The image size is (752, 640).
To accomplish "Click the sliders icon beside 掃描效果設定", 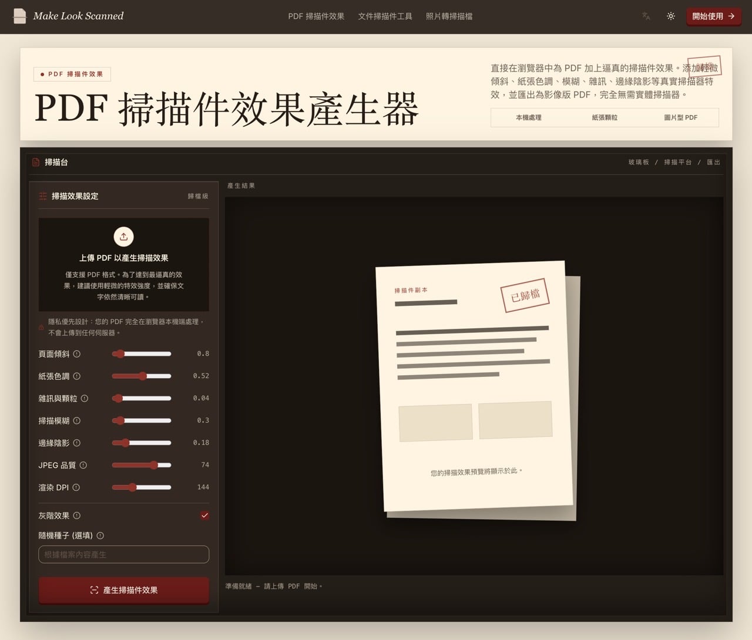I will coord(43,196).
